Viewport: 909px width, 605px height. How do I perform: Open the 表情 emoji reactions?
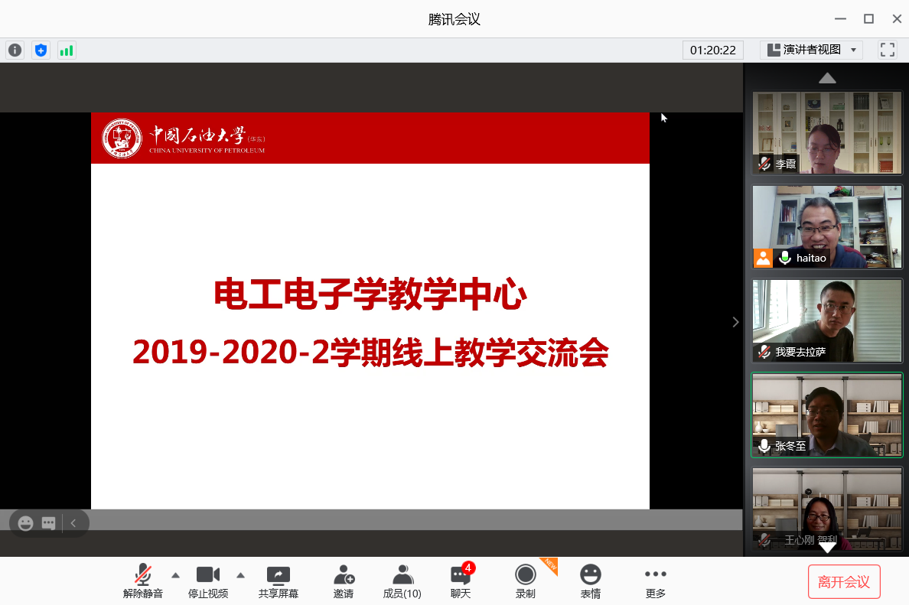click(590, 581)
